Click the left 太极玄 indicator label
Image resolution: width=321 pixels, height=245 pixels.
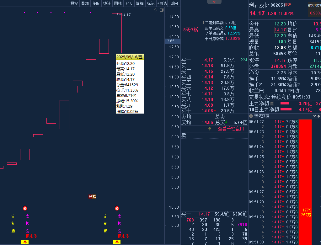pos(27,223)
